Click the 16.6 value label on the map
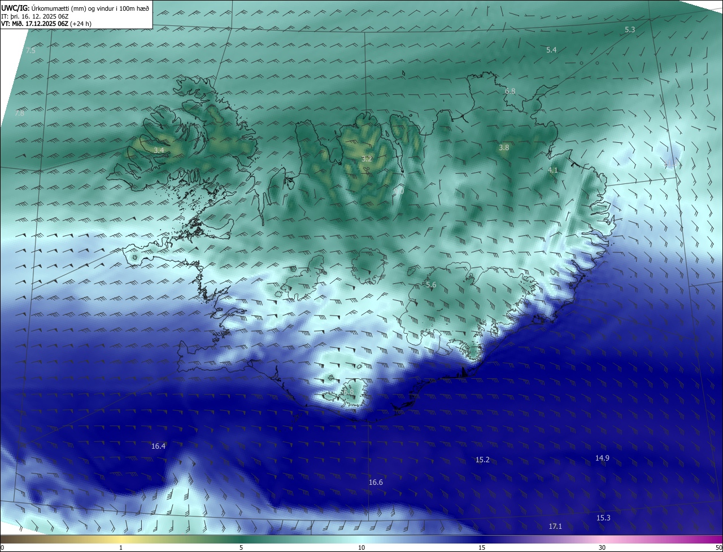 click(x=376, y=482)
